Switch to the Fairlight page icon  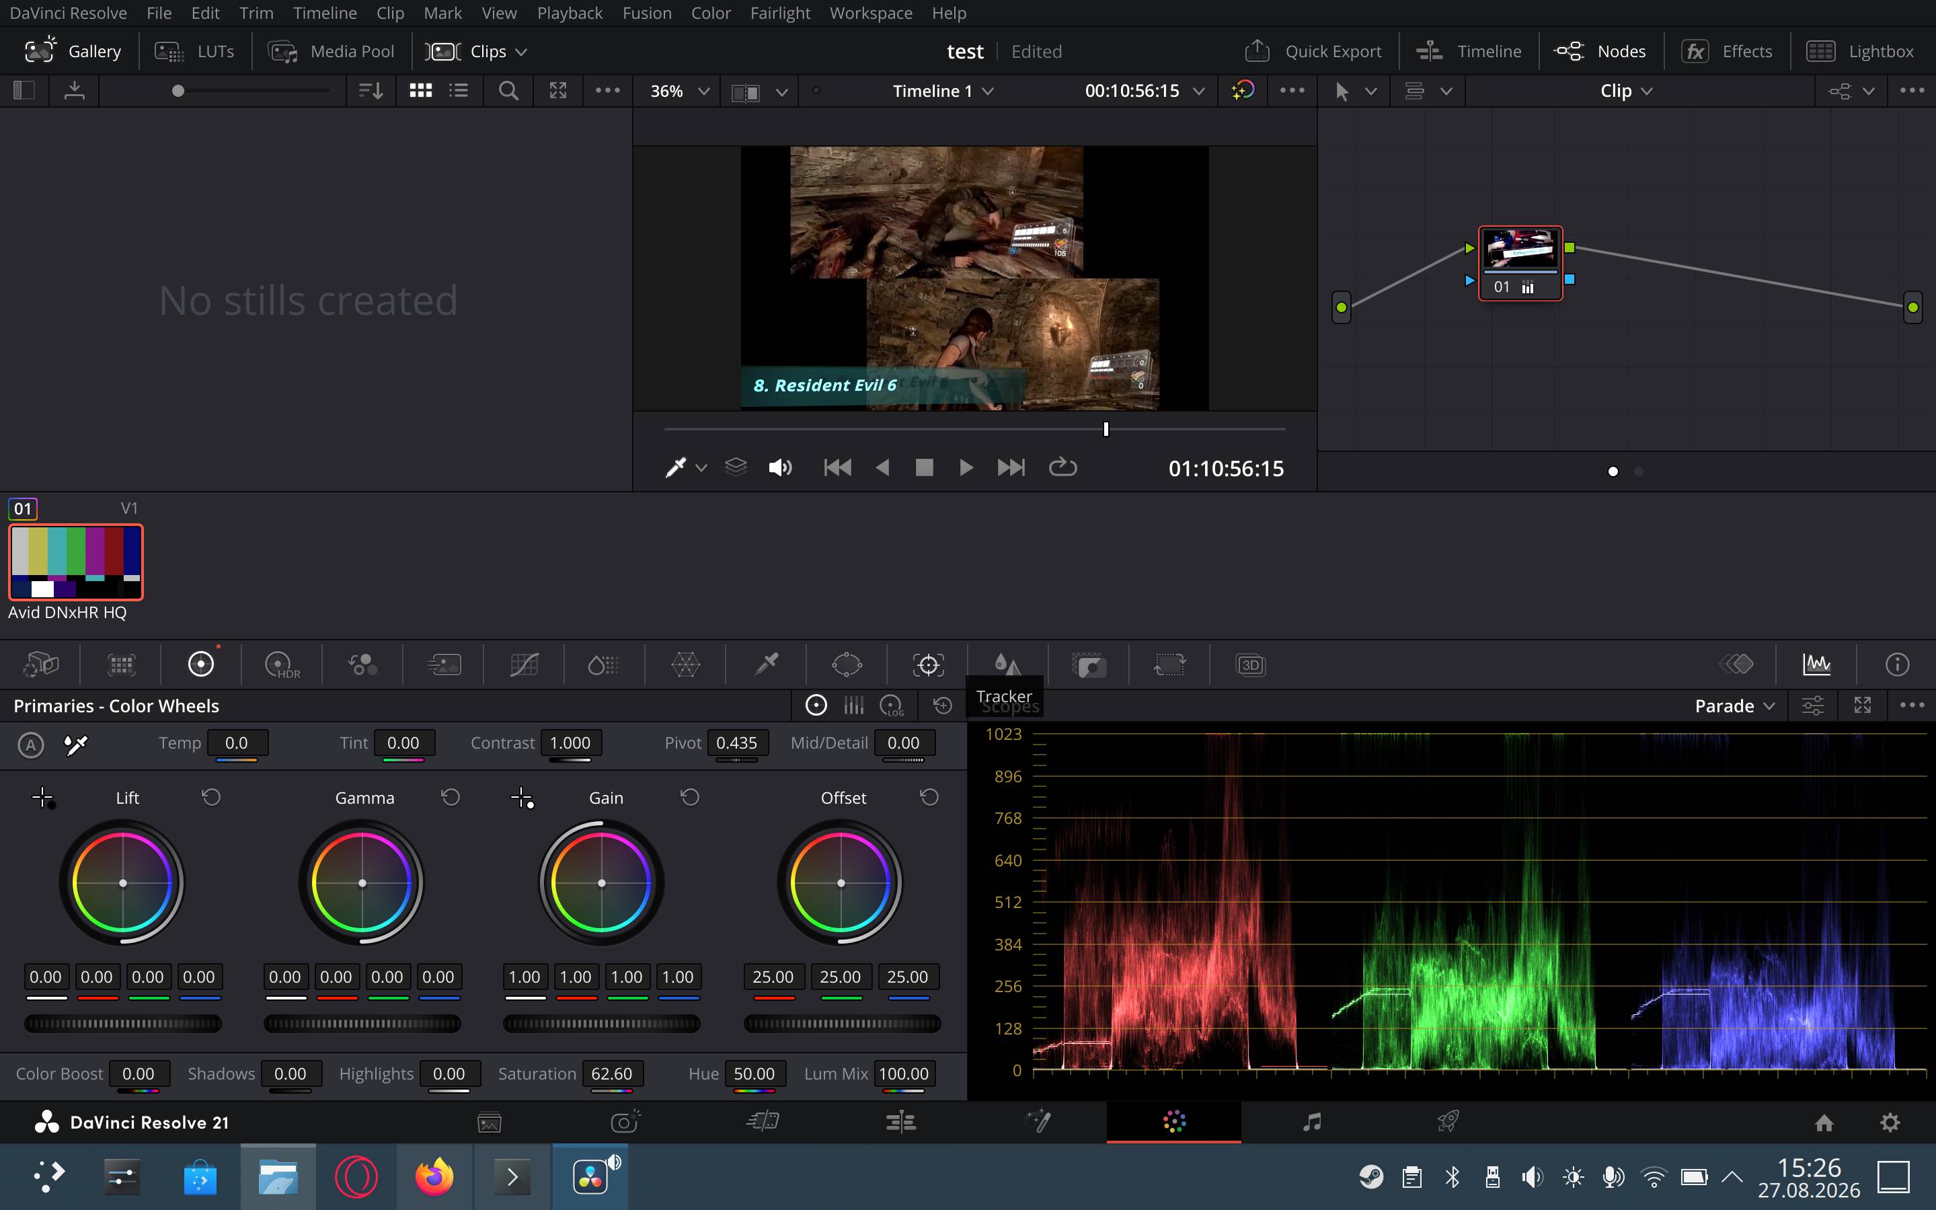[x=1311, y=1122]
